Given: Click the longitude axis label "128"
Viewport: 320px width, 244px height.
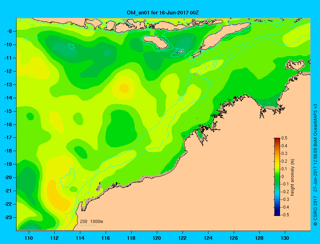Looking at the screenshot, I should tap(259, 238).
